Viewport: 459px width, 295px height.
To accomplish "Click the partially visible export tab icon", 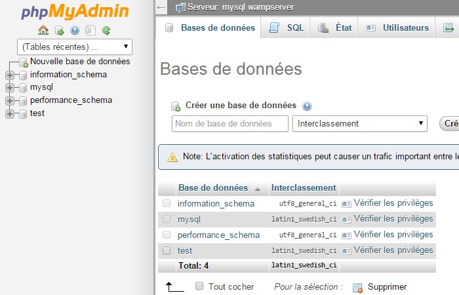I will point(448,28).
